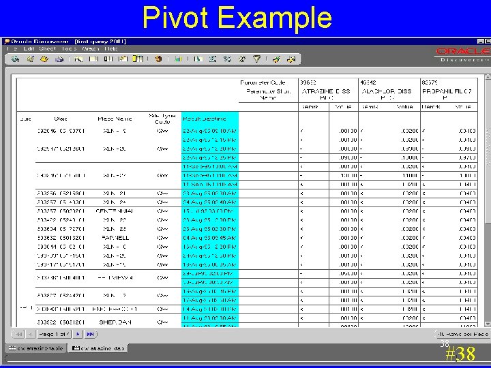Click the percent sign toolbar icon

tap(227, 59)
